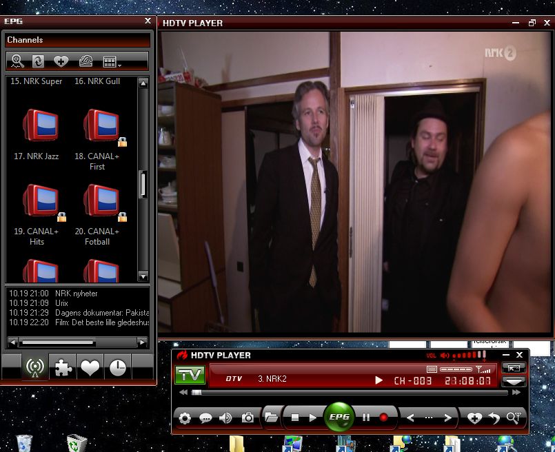Viewport: 555px width, 452px height.
Task: Go to previous channel arrow
Action: (410, 418)
